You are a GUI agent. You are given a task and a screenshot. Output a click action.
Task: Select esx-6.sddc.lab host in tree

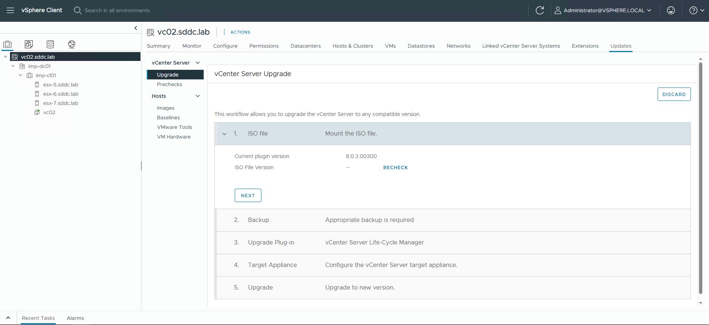click(61, 94)
